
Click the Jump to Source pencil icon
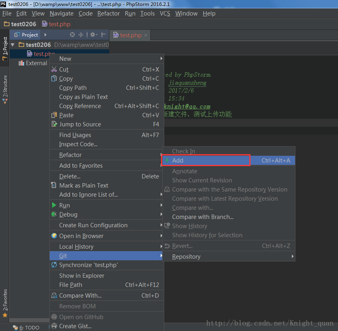point(54,124)
